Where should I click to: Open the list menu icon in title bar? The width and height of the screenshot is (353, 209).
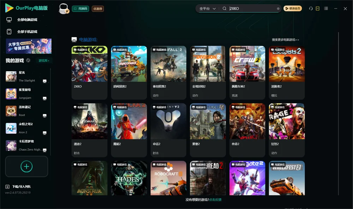pyautogui.click(x=326, y=8)
